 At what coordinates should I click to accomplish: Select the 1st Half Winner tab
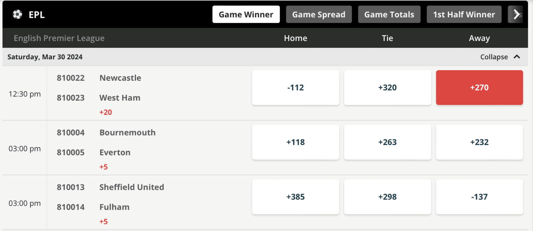(x=464, y=14)
